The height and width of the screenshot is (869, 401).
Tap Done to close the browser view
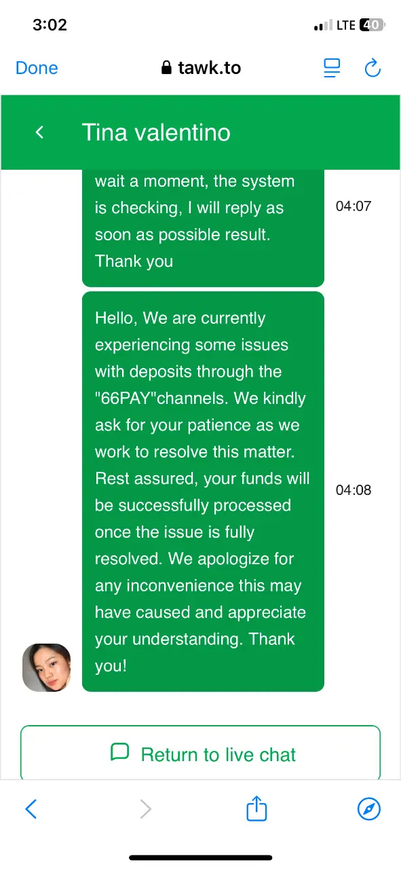pyautogui.click(x=37, y=68)
